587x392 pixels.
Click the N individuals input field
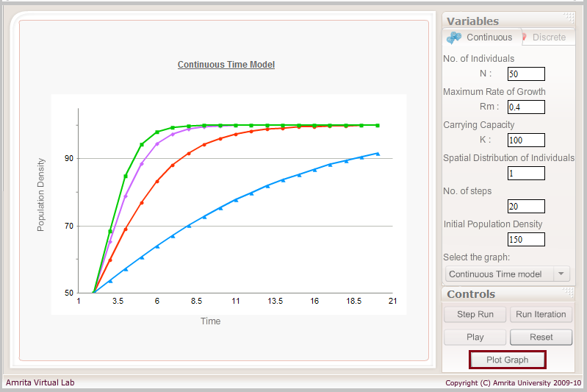pyautogui.click(x=526, y=74)
